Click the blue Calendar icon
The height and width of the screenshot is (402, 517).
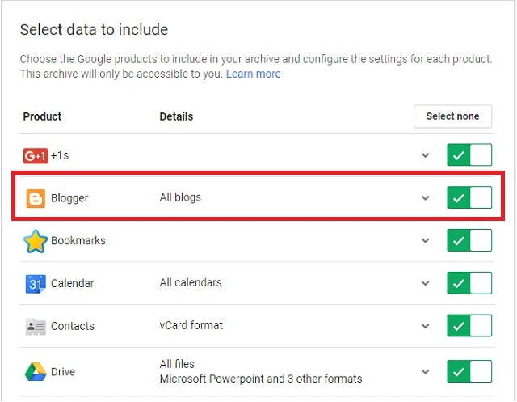[x=36, y=284]
